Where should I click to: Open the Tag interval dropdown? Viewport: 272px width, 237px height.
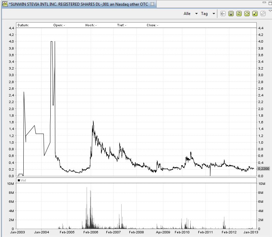click(214, 14)
